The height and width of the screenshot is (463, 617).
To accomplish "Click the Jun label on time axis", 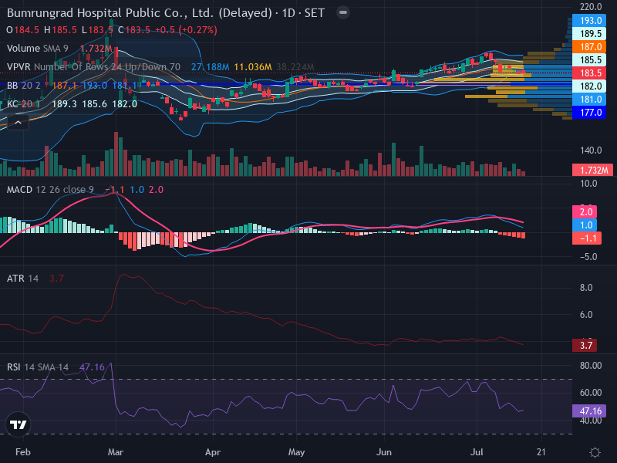I will [383, 452].
